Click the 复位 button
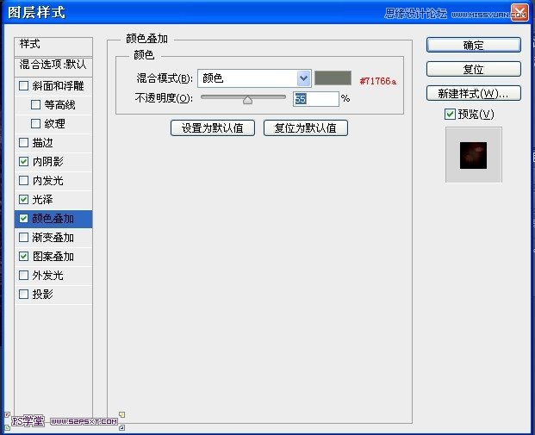Image resolution: width=535 pixels, height=435 pixels. (x=474, y=69)
